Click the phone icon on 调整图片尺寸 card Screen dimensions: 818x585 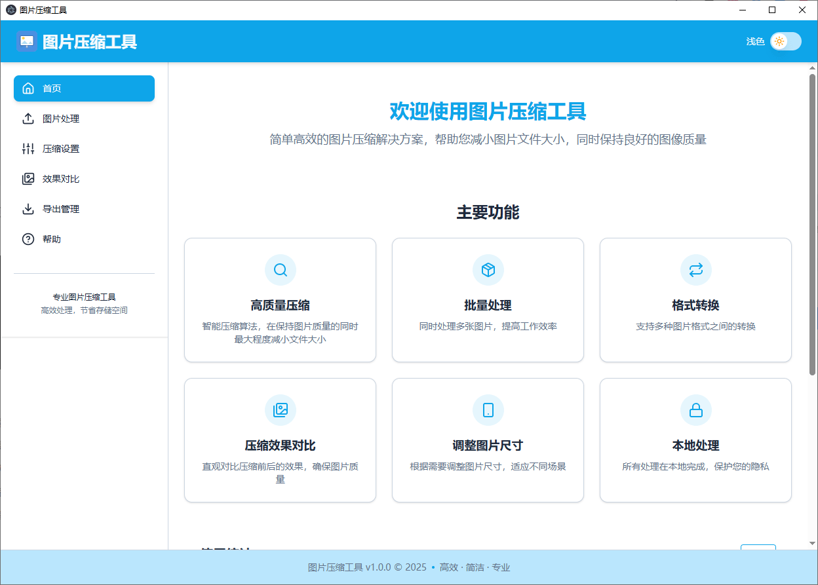pyautogui.click(x=488, y=409)
